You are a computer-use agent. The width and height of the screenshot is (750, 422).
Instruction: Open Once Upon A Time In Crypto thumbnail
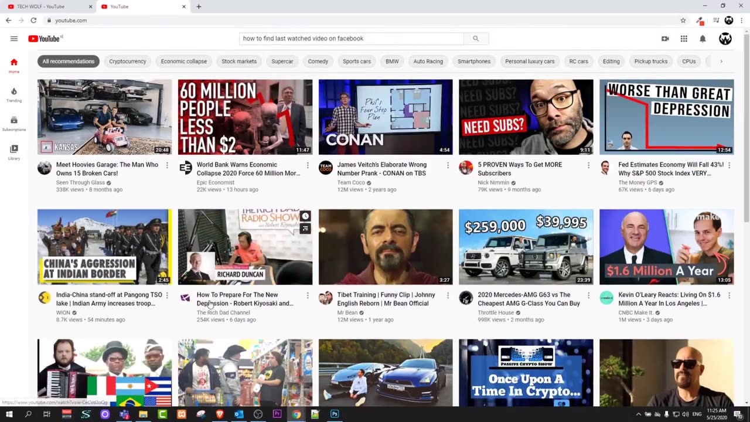coord(526,373)
